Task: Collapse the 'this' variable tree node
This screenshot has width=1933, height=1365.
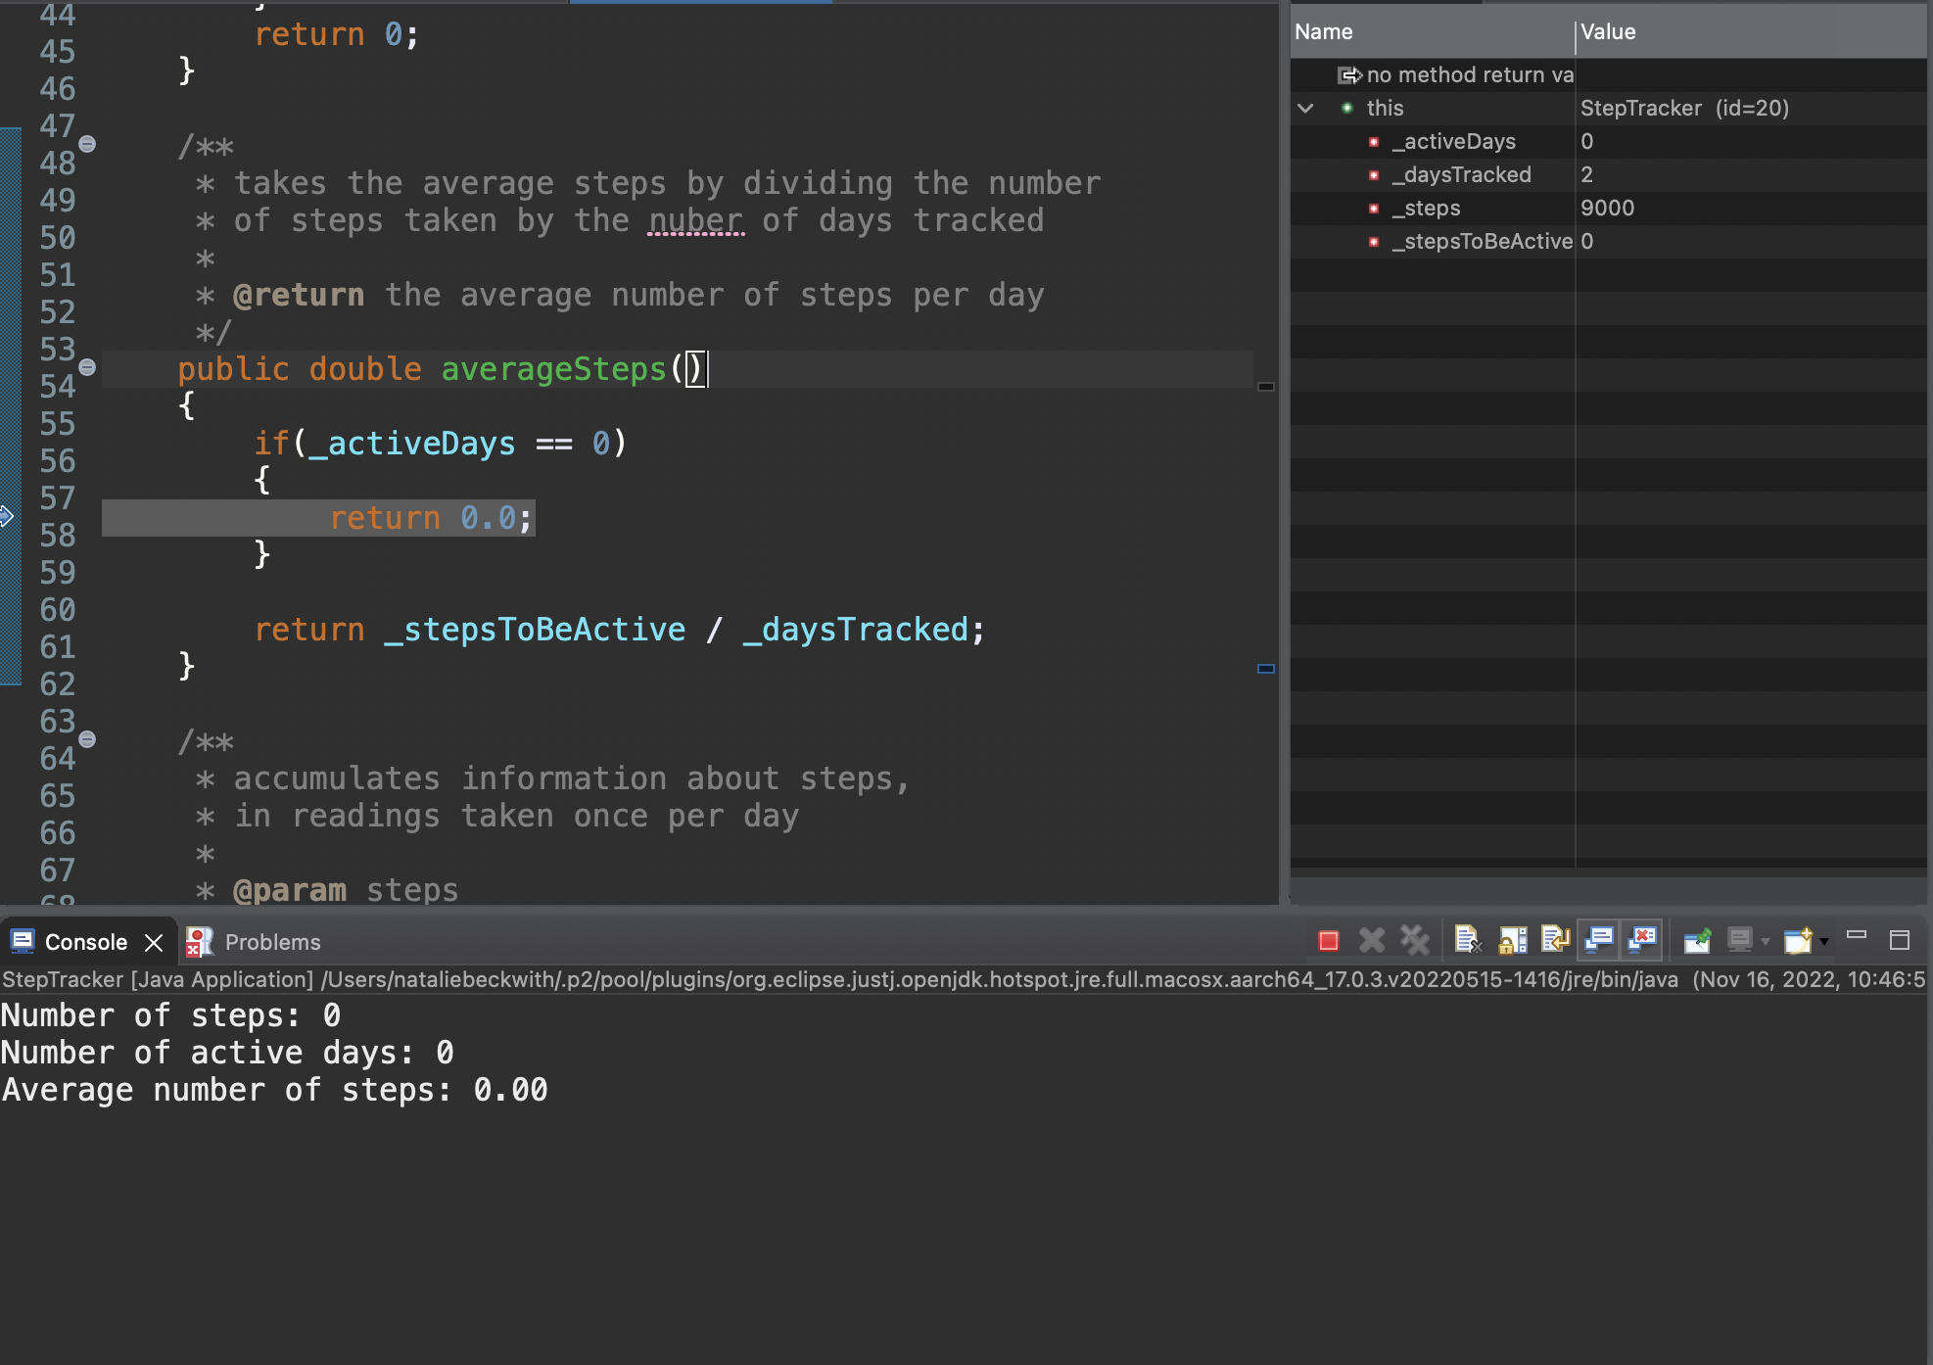Action: click(x=1305, y=109)
